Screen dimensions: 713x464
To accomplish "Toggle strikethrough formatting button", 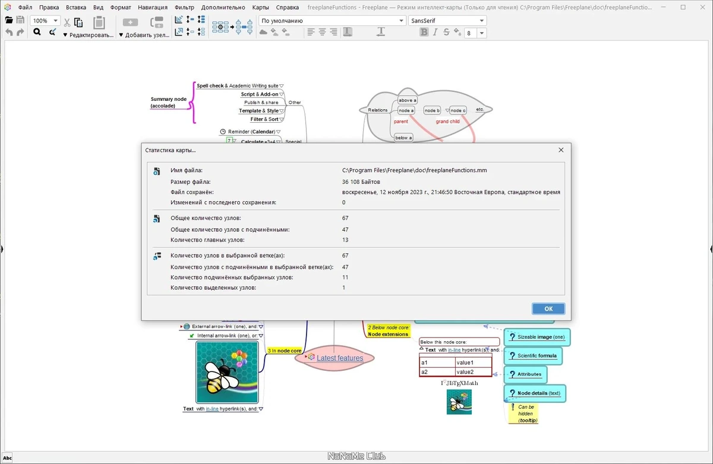I will click(446, 33).
